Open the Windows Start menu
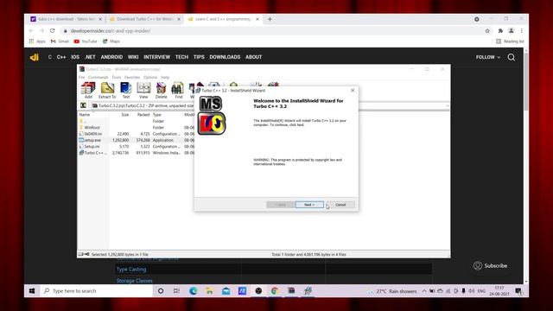Screen dimensions: 553x311 pos(32,291)
